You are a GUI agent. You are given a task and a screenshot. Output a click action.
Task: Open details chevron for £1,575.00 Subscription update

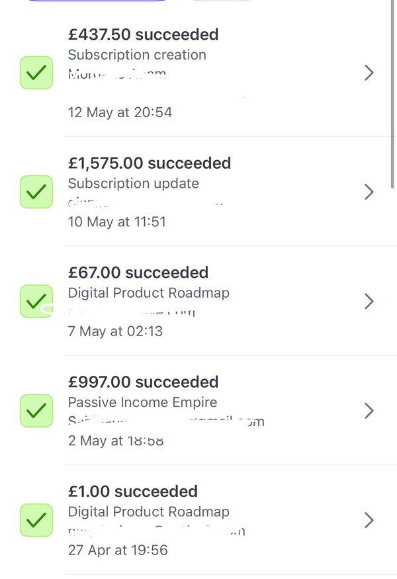tap(369, 192)
